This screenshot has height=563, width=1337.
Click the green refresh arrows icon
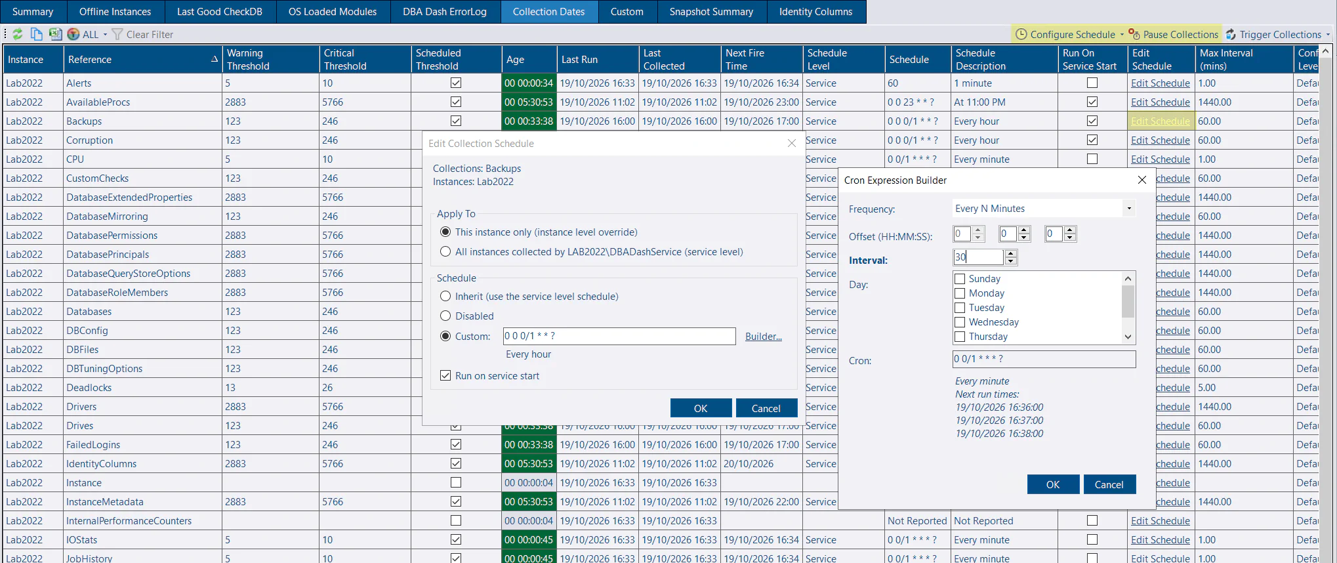coord(18,34)
